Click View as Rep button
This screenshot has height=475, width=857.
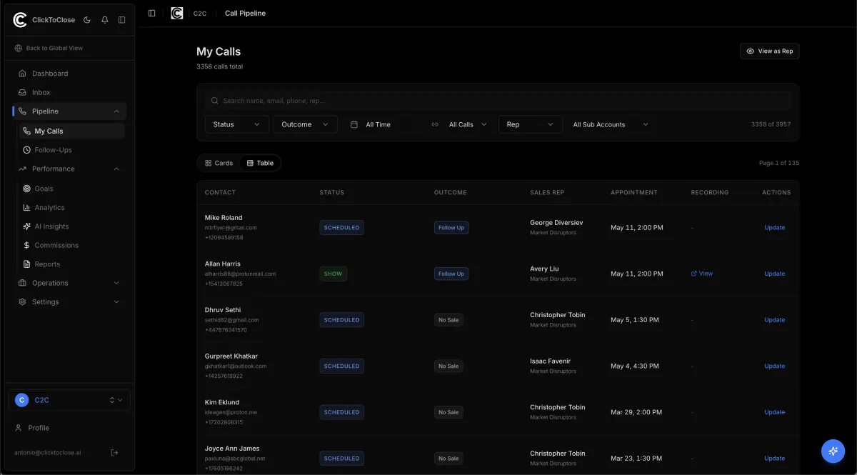[769, 51]
